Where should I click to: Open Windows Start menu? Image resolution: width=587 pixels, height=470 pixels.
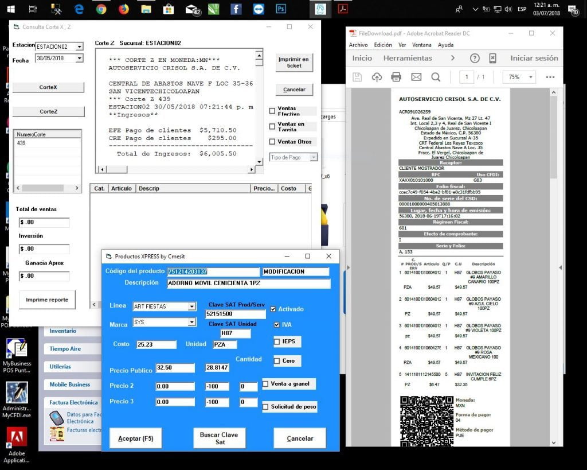click(x=11, y=9)
